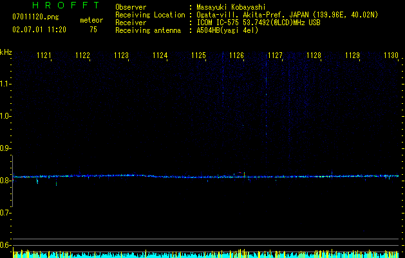
Task: Click the 1128 time marker
Action: coord(314,55)
